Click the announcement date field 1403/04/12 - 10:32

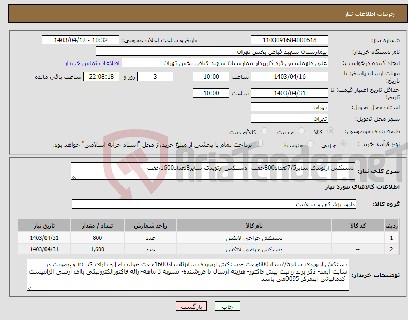click(x=81, y=40)
